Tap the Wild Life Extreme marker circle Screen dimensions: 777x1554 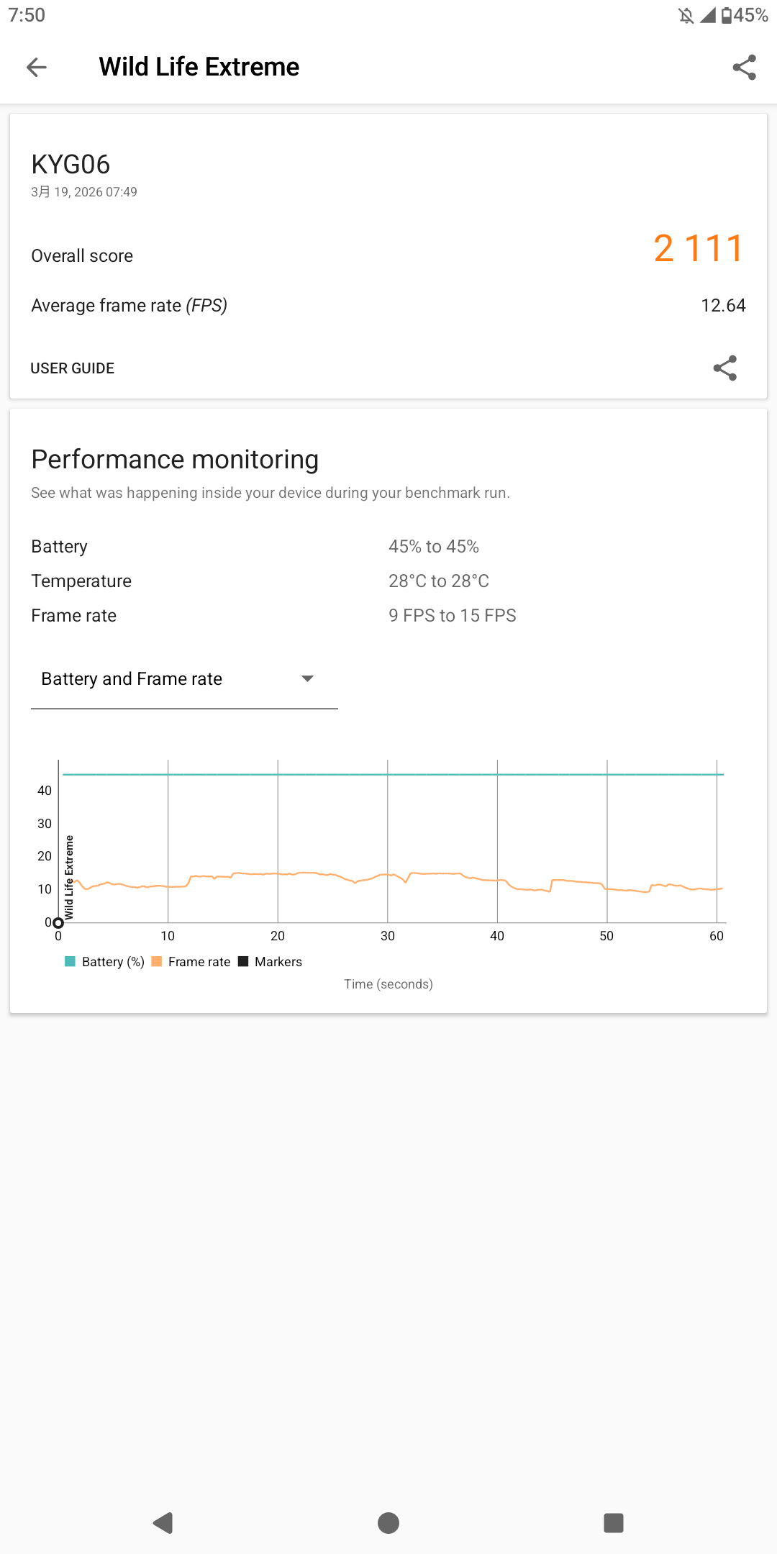pos(58,922)
